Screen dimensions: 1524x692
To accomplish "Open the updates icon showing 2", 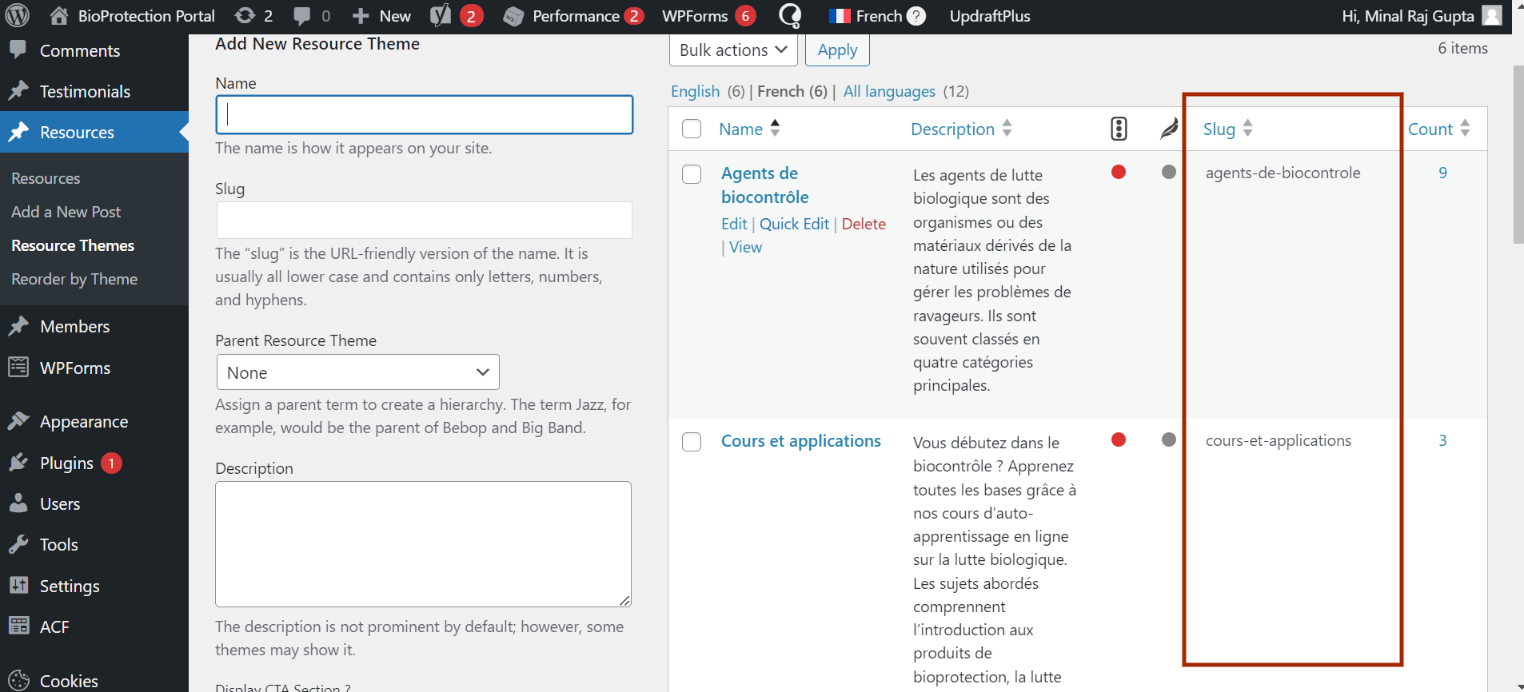I will [245, 15].
